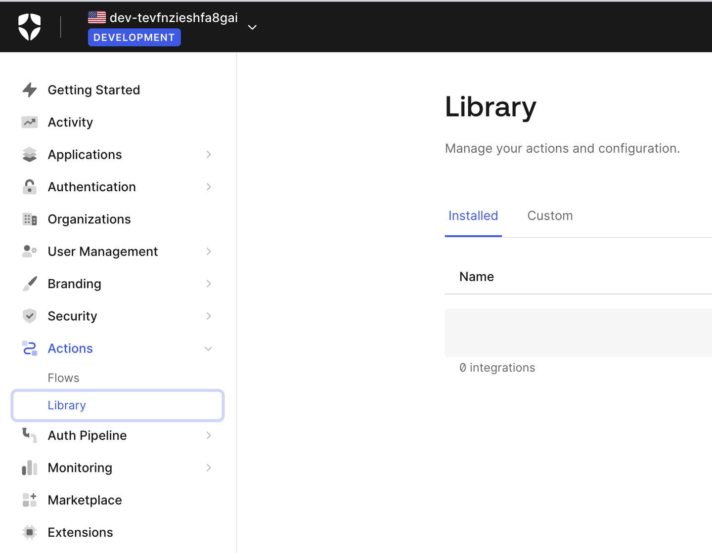Expand the Auth Pipeline submenu chevron

click(x=209, y=435)
